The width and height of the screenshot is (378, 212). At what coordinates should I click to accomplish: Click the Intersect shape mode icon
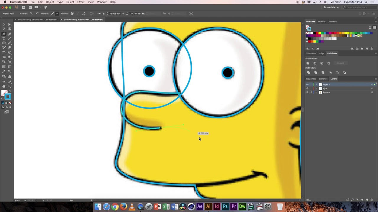tap(322, 63)
